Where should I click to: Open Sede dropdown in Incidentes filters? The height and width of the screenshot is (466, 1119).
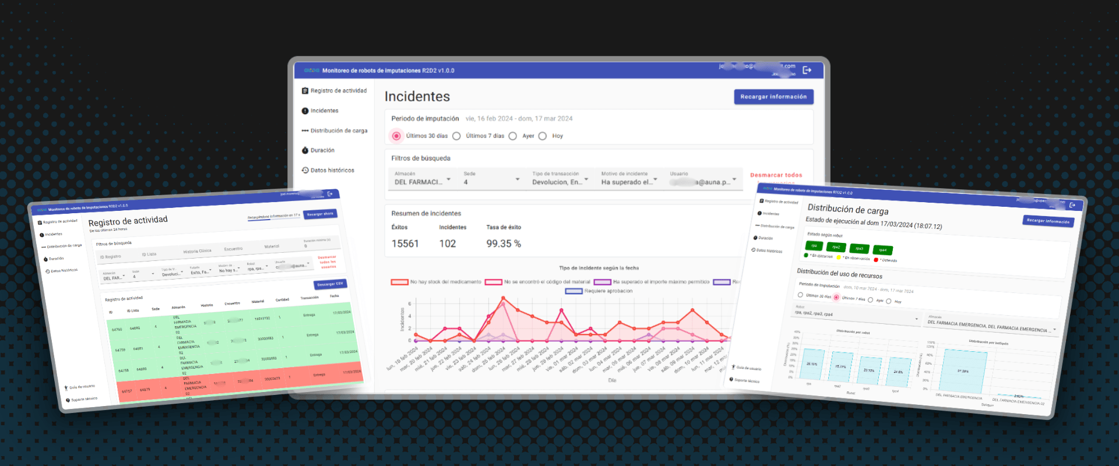point(491,179)
